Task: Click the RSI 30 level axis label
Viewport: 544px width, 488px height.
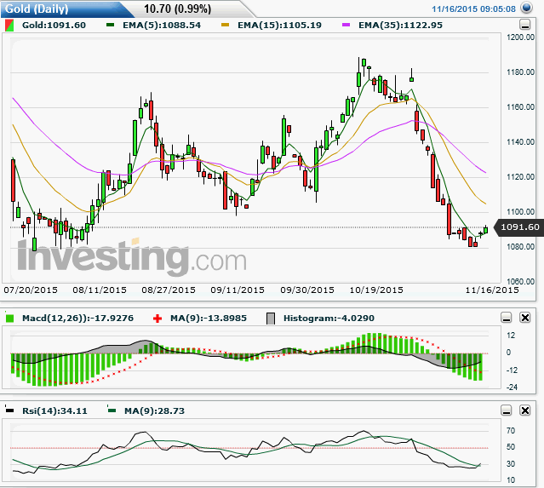Action: 511,463
